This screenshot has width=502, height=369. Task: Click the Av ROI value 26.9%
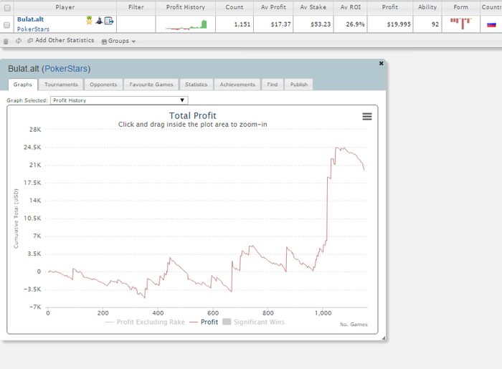(x=355, y=24)
